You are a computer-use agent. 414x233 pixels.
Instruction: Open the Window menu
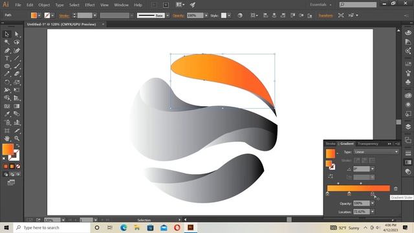point(121,5)
